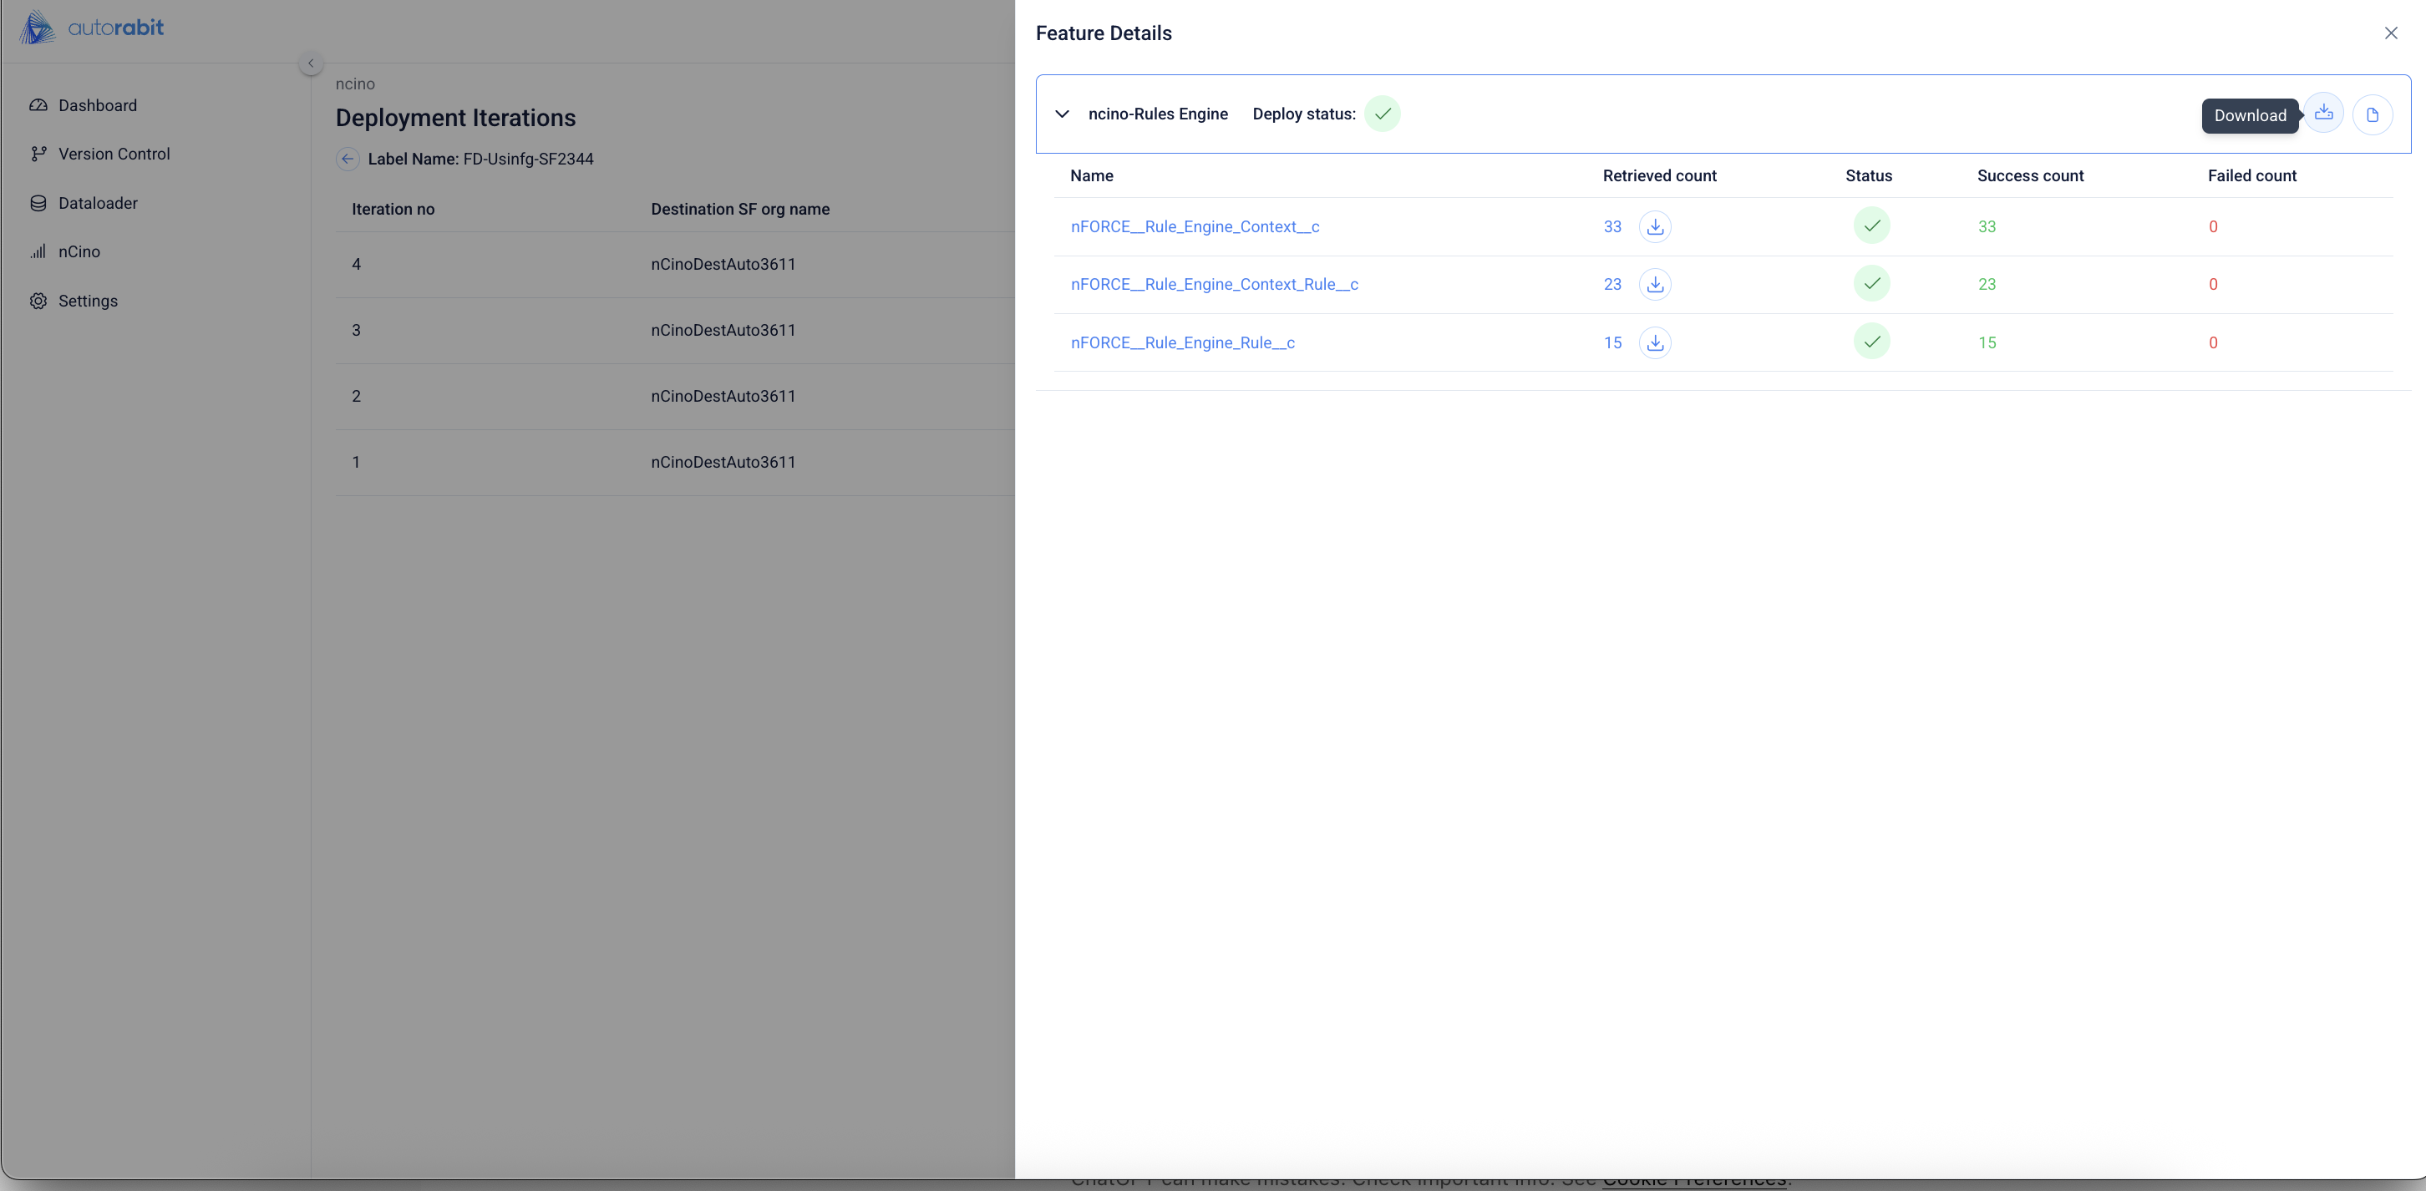Open nFORCE__Rule_Engine_Context_Rule__c link

[1214, 284]
